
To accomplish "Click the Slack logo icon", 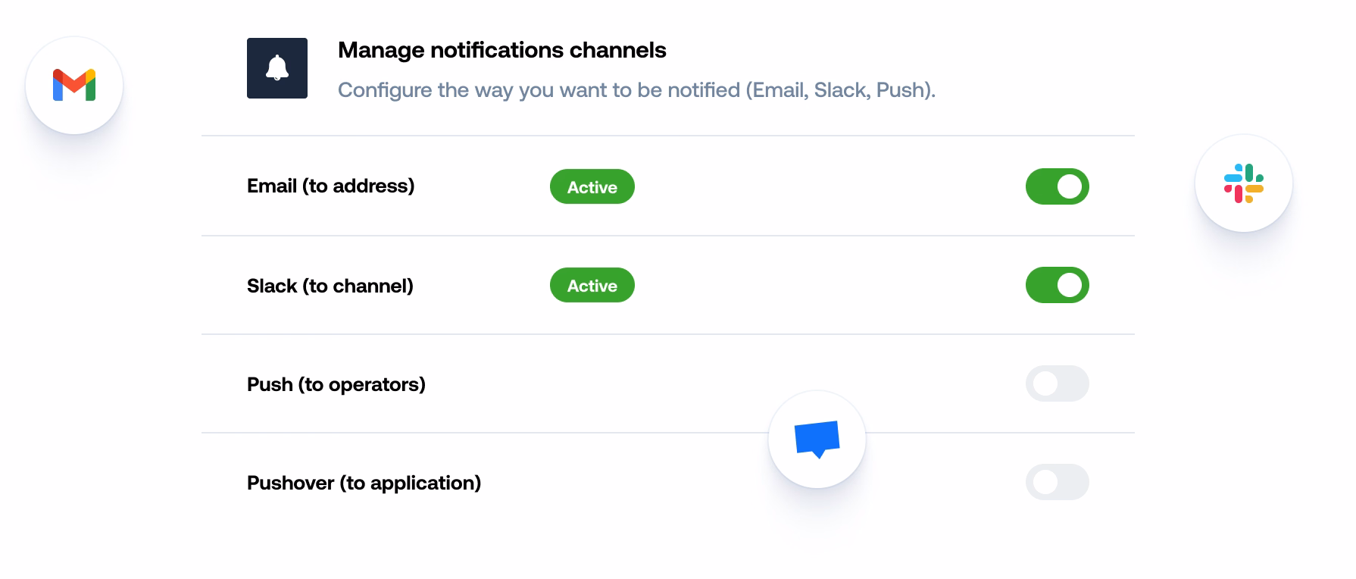I will pos(1243,183).
